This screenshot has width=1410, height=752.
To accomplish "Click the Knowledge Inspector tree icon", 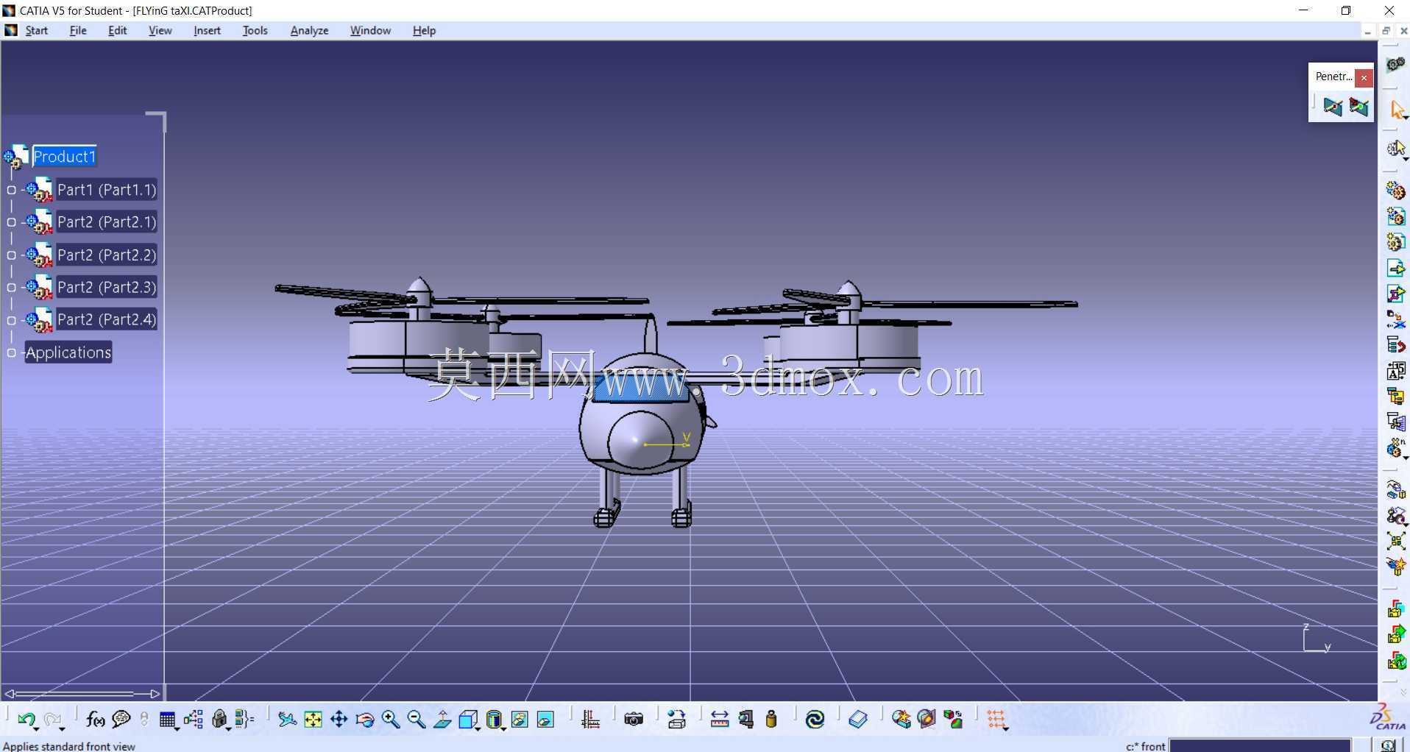I will click(x=194, y=720).
